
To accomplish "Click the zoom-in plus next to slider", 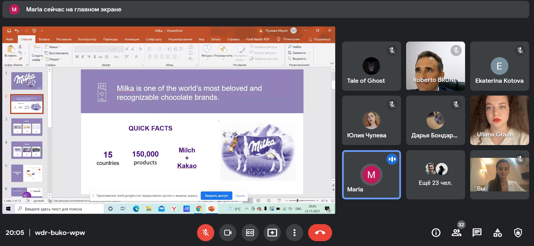I will click(x=317, y=201).
